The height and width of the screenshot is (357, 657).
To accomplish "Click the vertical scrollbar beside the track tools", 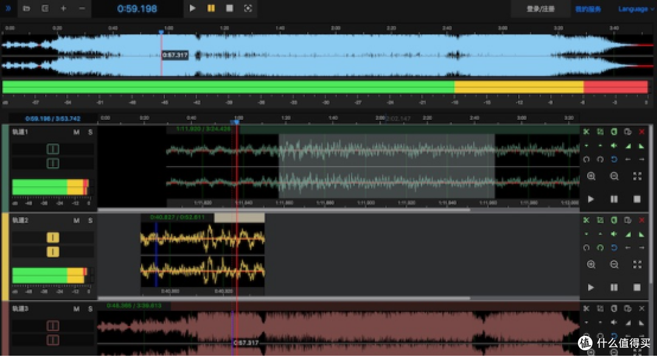I will point(651,206).
